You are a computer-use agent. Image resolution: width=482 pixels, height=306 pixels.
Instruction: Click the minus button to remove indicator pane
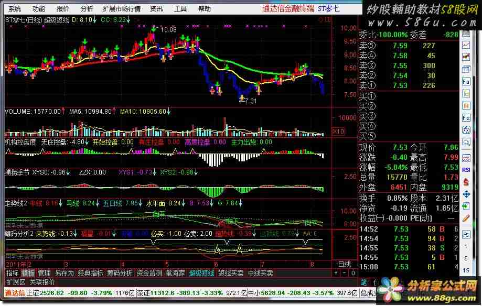pyautogui.click(x=344, y=273)
